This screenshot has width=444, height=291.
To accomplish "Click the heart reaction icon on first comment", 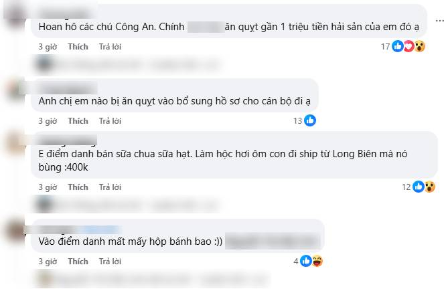I will click(x=409, y=46).
